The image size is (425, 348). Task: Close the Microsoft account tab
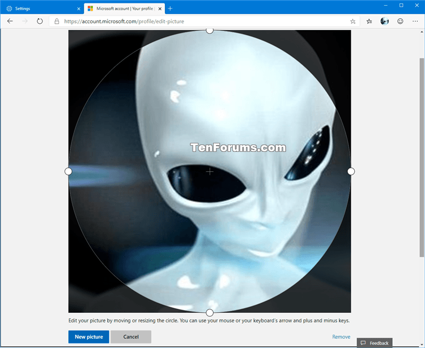160,9
